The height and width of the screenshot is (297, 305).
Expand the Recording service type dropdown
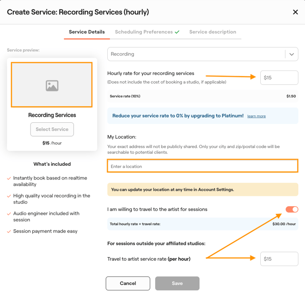click(196, 54)
